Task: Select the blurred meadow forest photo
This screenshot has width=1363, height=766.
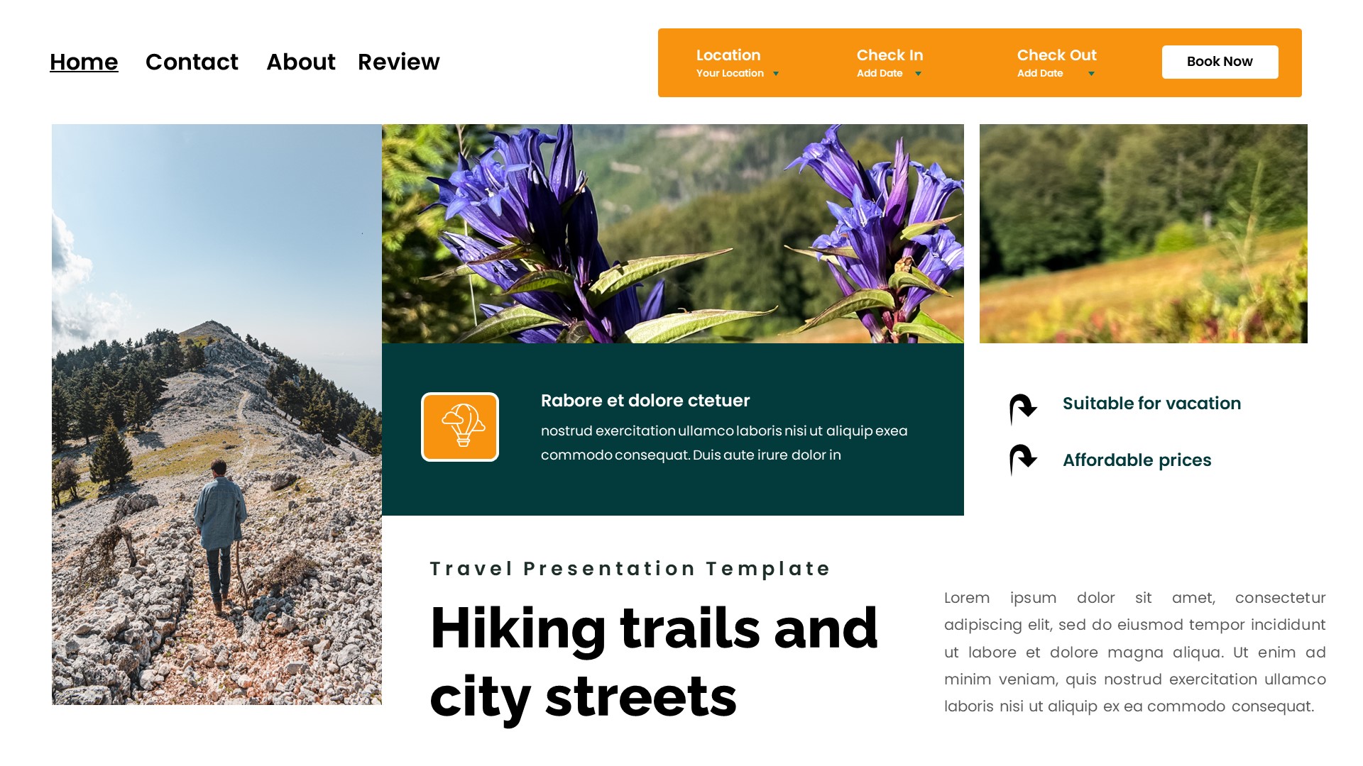Action: (1143, 233)
